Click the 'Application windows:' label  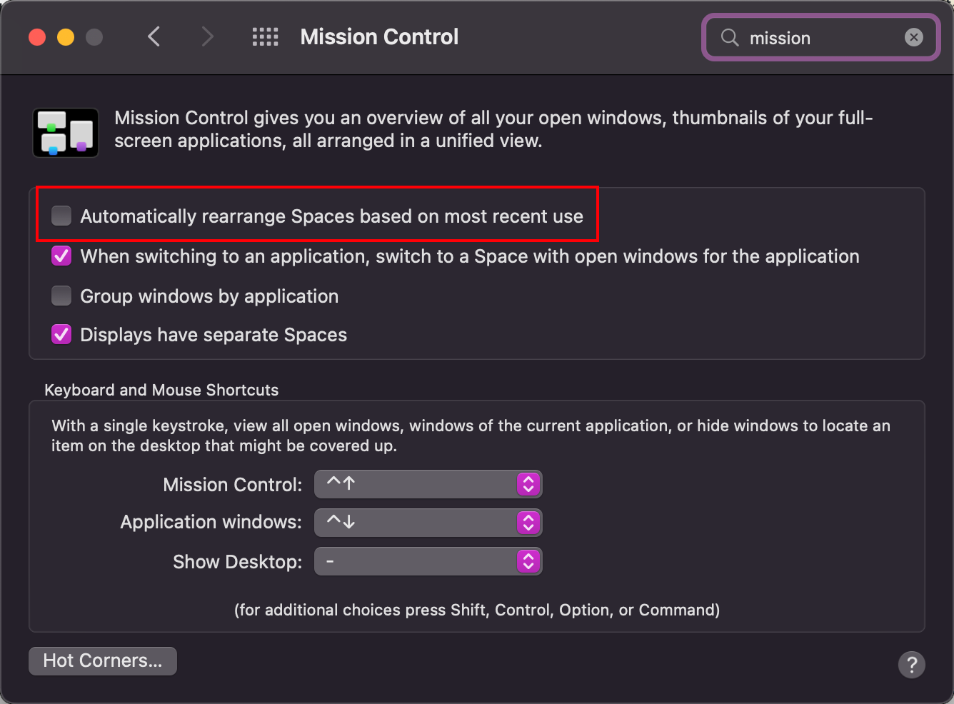tap(211, 522)
